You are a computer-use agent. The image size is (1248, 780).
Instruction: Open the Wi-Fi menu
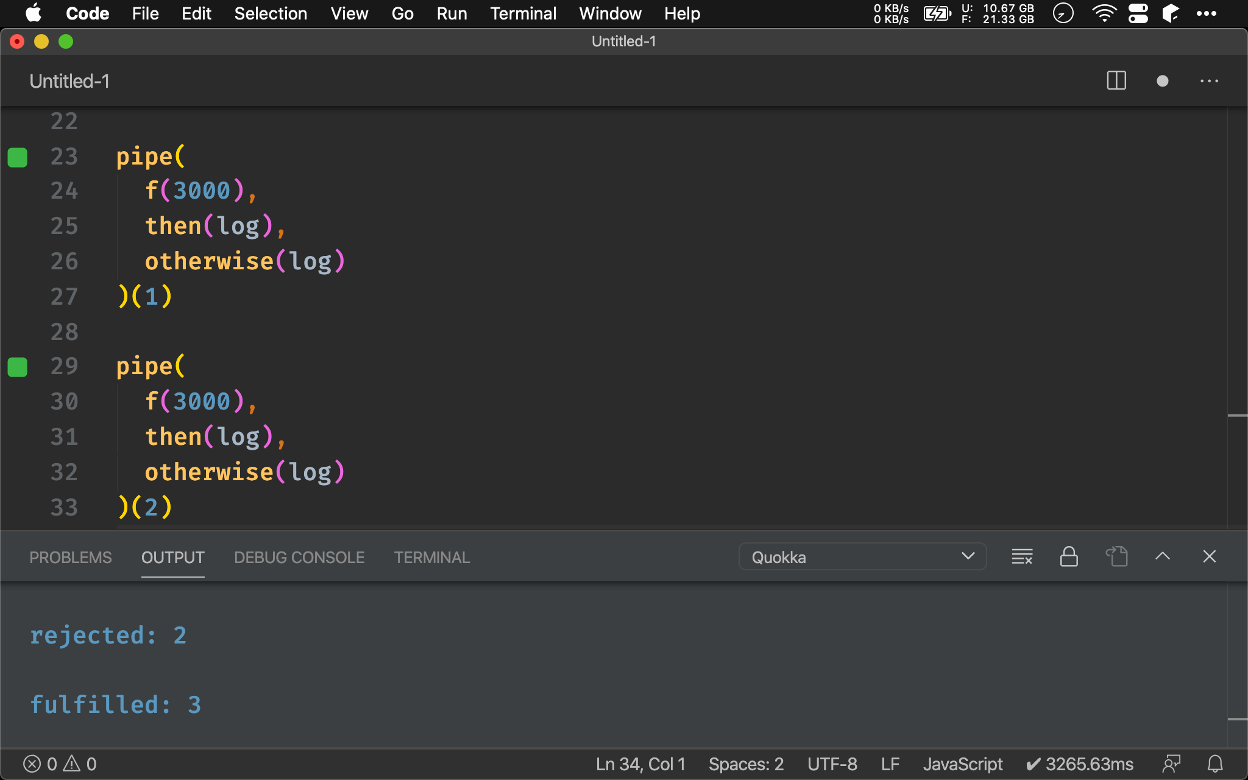tap(1104, 13)
